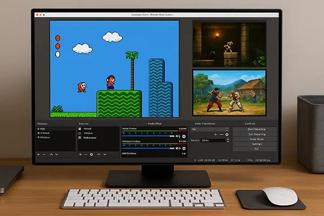Open Settings from the Controls panel
324x216 pixels.
(255, 144)
